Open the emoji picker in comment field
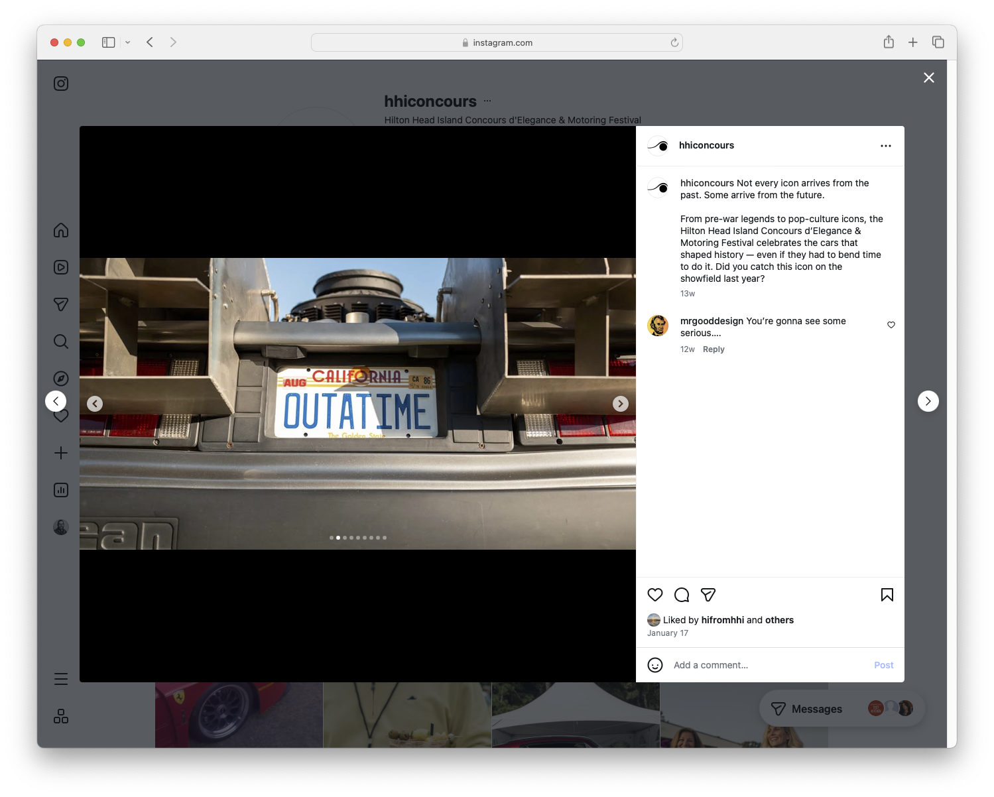Viewport: 994px width, 797px height. [655, 665]
